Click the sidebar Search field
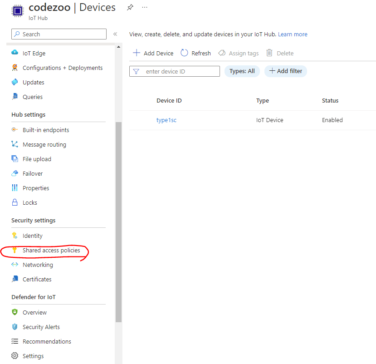 point(59,34)
